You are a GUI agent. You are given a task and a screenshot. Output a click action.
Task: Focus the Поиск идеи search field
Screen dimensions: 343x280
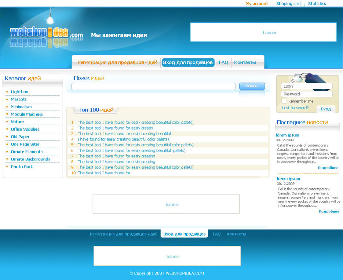153,87
